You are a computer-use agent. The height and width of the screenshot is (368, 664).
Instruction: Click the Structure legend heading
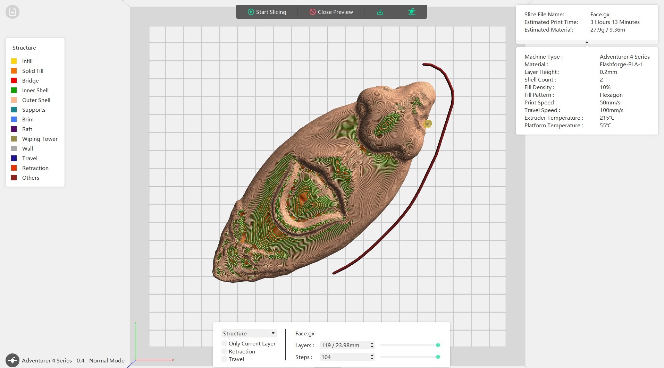pos(24,48)
